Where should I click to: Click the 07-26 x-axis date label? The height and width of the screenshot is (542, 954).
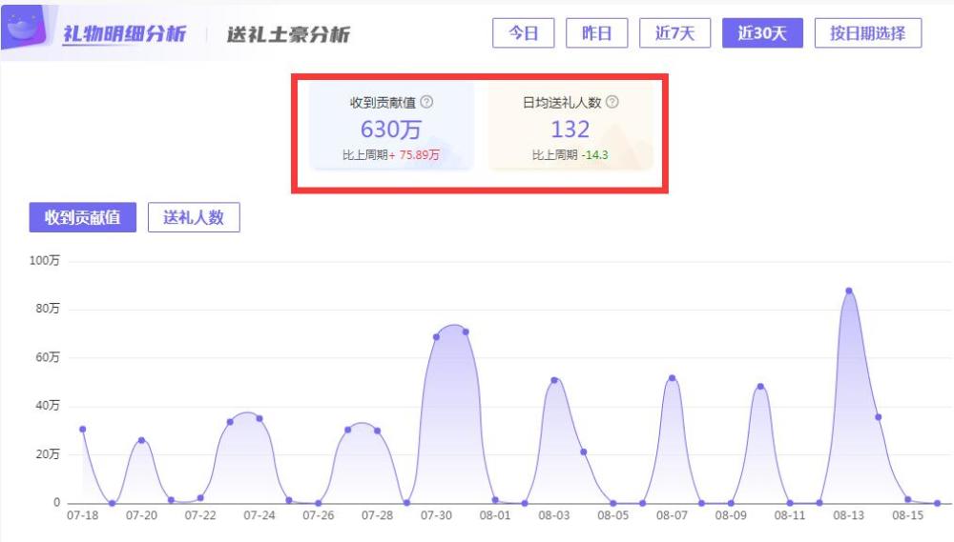(319, 515)
